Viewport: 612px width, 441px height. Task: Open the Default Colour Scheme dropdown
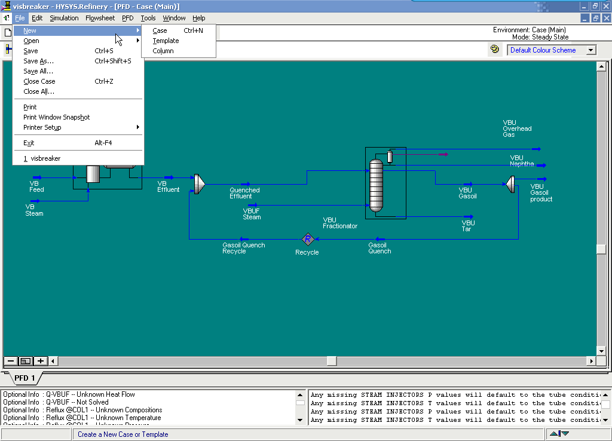point(591,50)
